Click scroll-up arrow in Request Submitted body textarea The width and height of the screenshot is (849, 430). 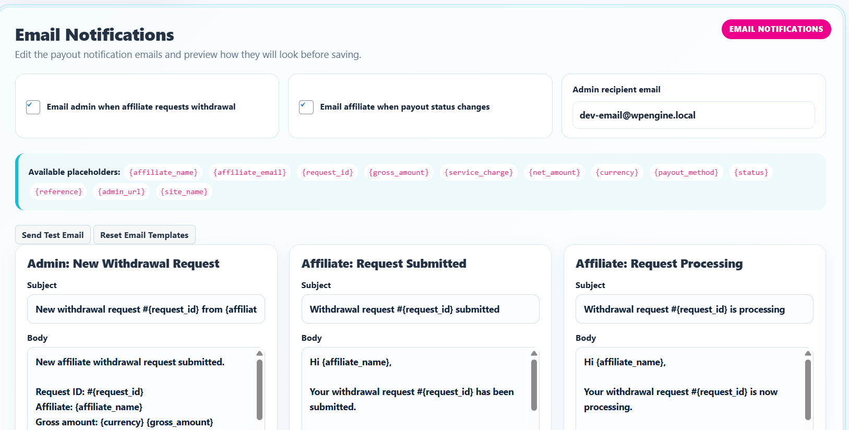click(534, 353)
